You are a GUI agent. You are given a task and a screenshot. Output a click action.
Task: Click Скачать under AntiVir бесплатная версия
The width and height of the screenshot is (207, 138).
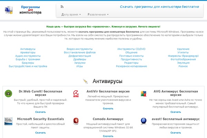tap(108, 108)
